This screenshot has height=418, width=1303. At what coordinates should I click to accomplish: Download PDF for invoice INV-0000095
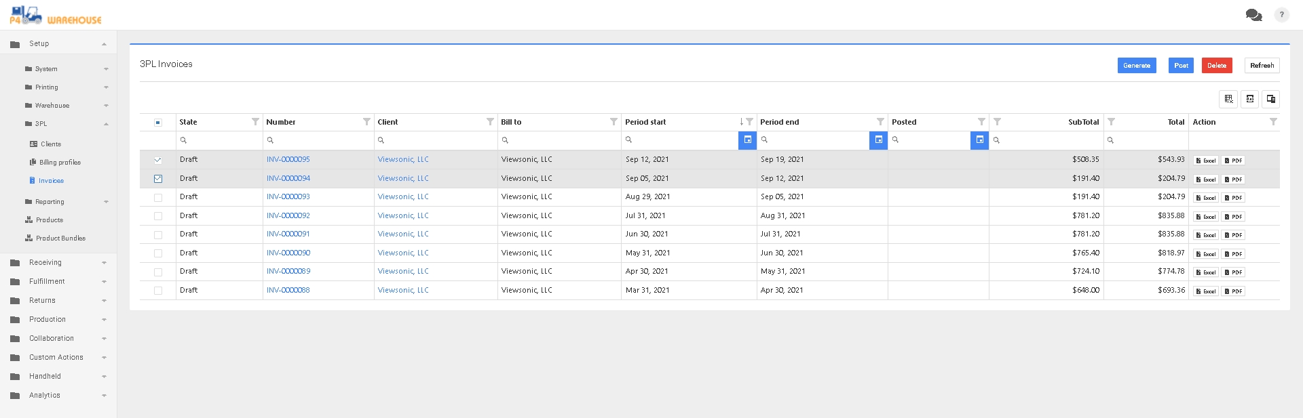point(1233,161)
